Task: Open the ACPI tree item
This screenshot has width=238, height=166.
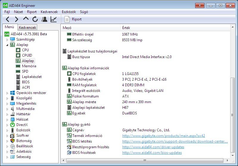Action: [26, 87]
